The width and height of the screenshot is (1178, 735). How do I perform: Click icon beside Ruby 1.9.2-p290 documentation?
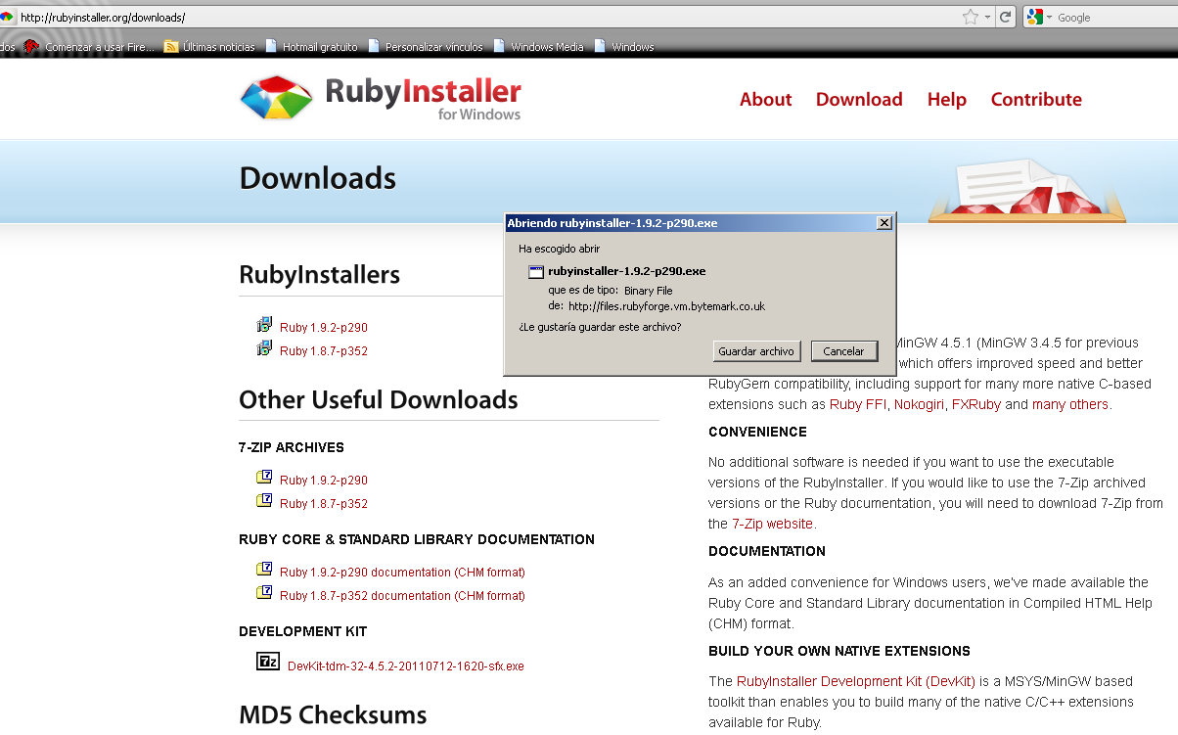(264, 569)
